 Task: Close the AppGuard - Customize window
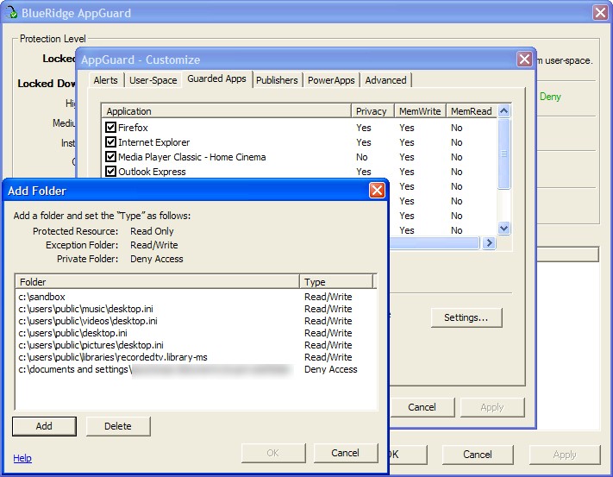pyautogui.click(x=524, y=60)
